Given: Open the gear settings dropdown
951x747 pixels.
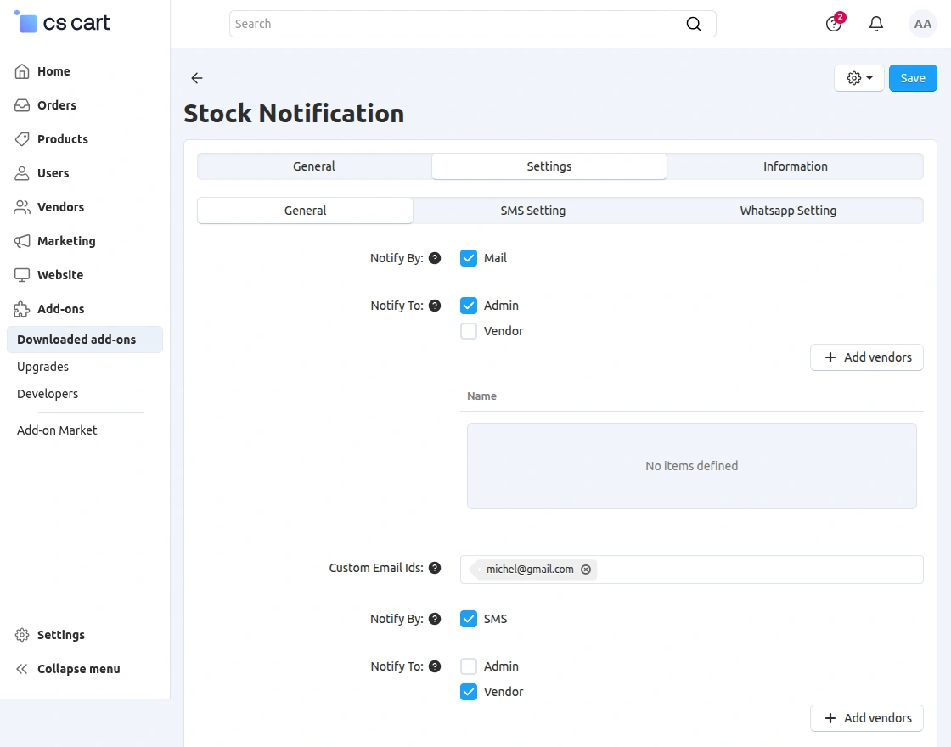Looking at the screenshot, I should [x=859, y=78].
